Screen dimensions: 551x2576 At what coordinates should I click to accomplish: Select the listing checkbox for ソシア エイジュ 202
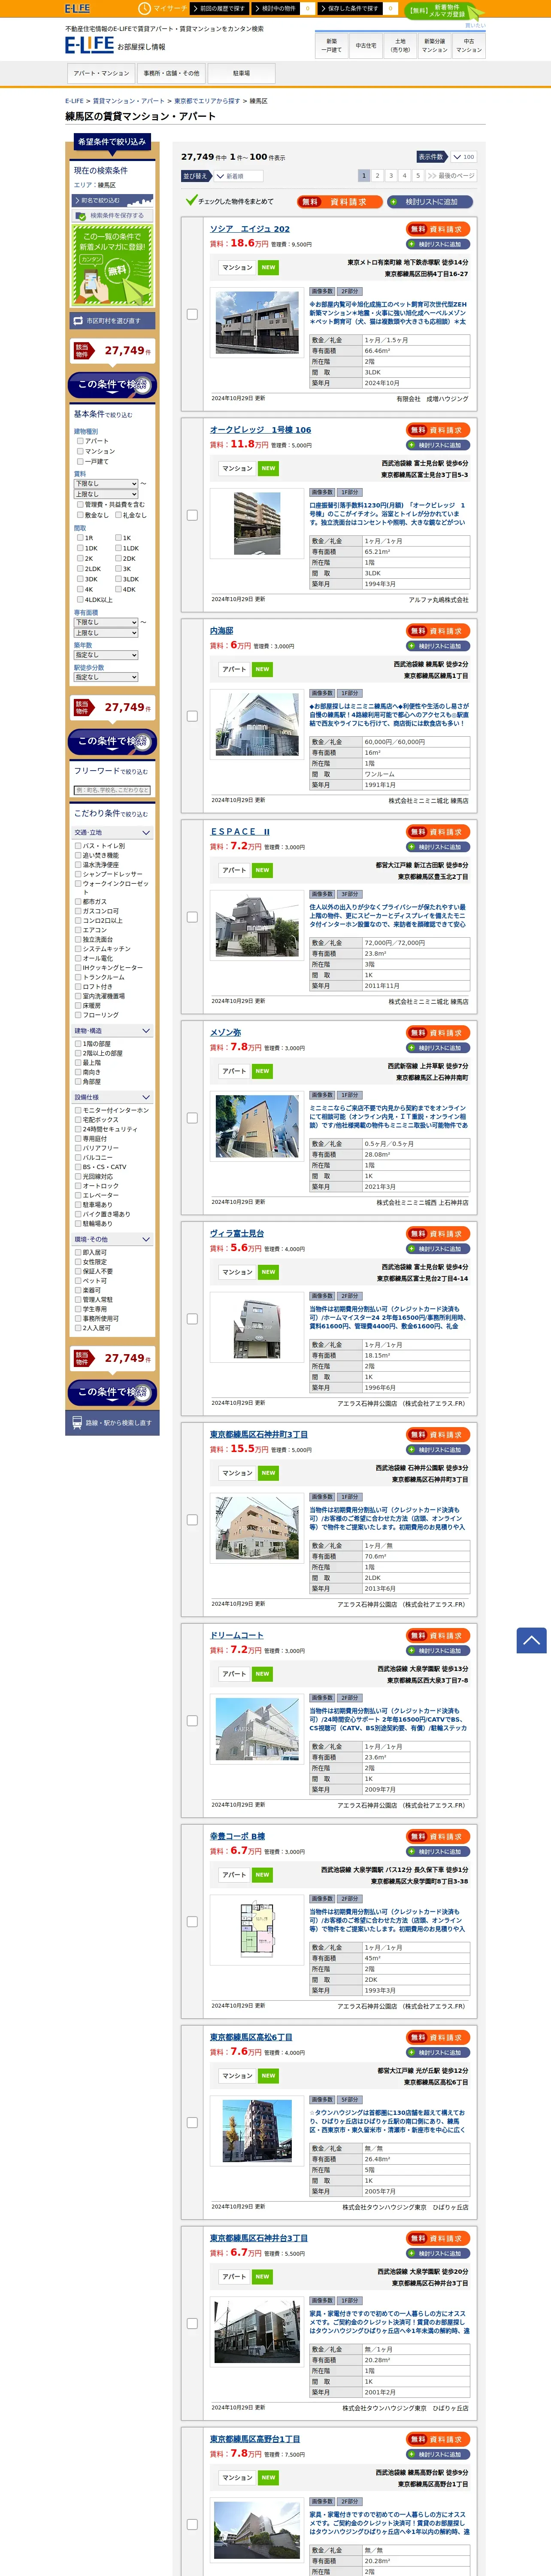[192, 314]
